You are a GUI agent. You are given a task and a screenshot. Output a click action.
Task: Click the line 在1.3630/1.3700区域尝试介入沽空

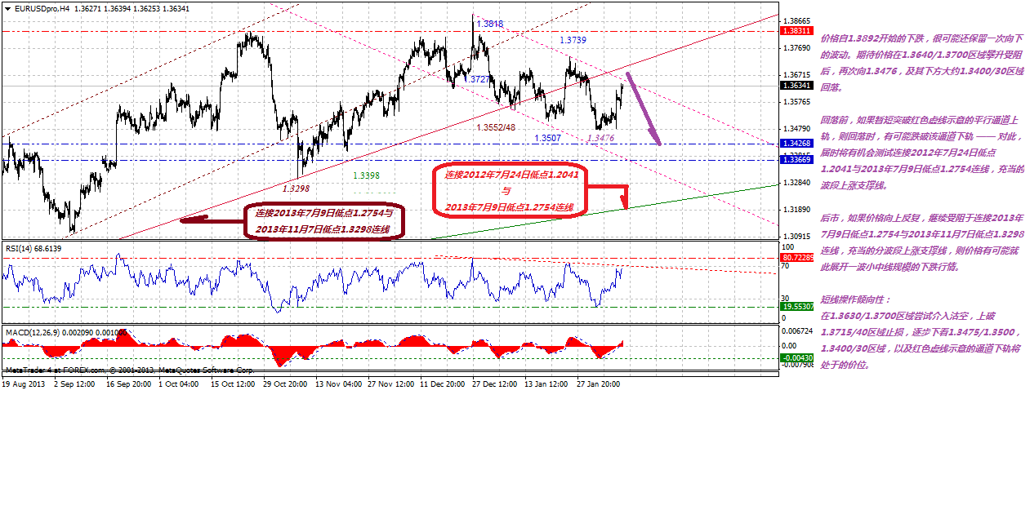pos(907,316)
